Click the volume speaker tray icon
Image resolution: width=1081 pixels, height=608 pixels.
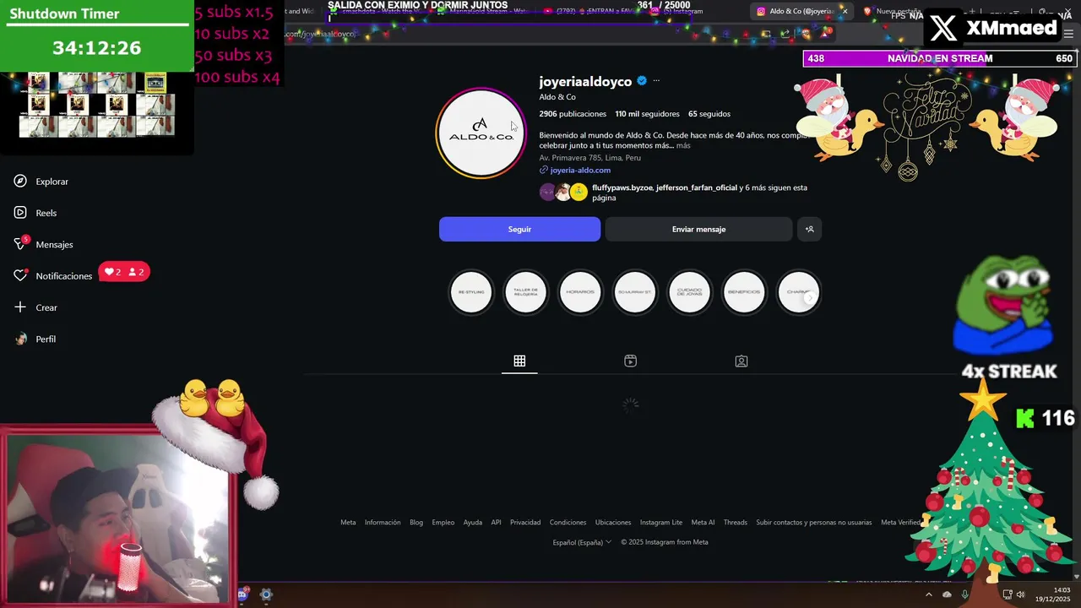1021,594
